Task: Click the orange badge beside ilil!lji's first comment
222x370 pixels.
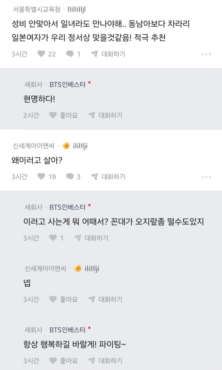Action: (66, 146)
